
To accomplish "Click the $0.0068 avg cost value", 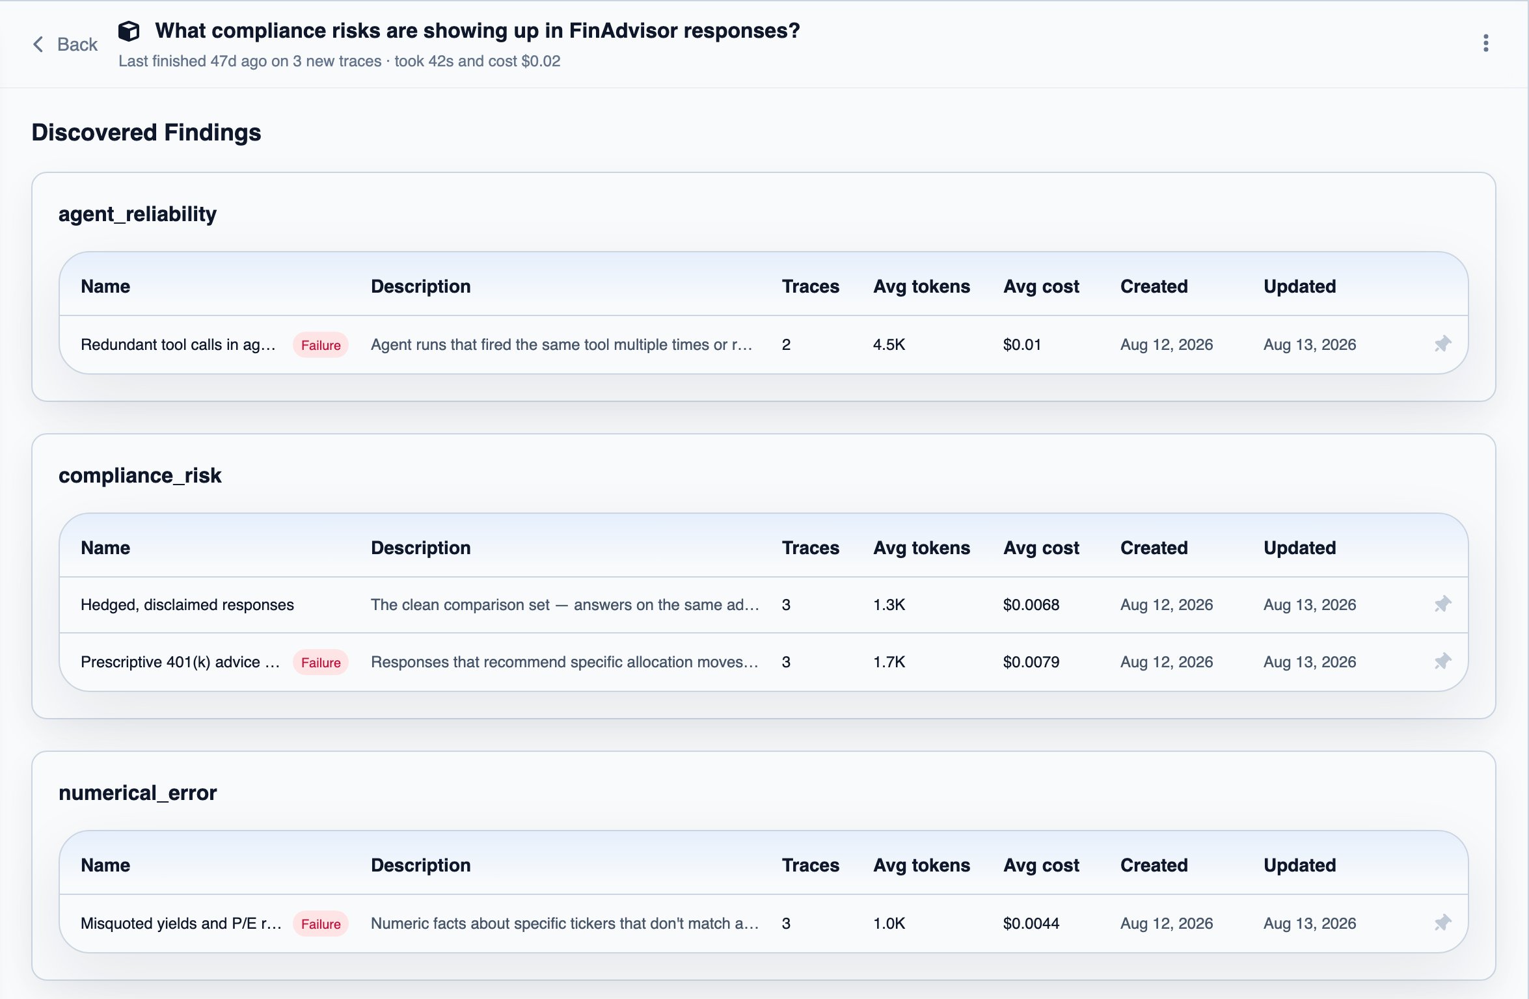I will coord(1031,605).
